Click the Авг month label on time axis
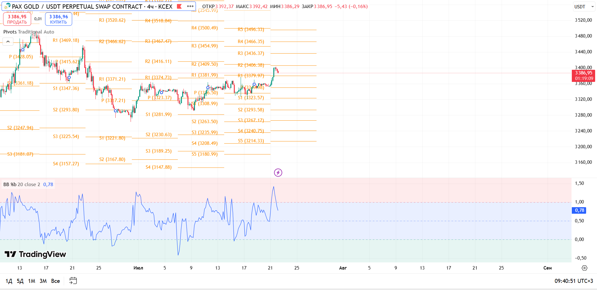Screen dimensions: 597x290 343,268
